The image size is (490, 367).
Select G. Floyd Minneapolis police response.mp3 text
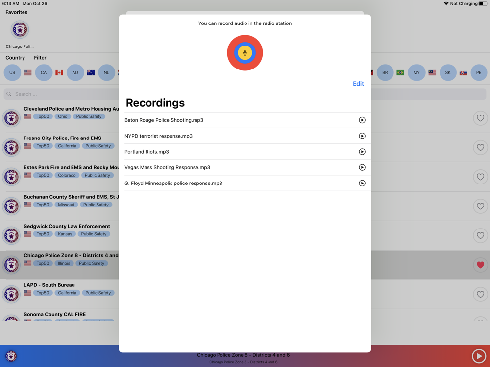pyautogui.click(x=173, y=183)
